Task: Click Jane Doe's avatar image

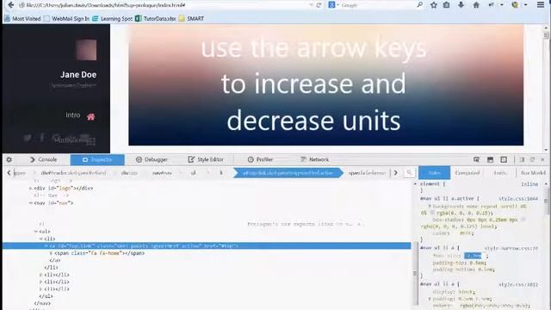Action: click(x=86, y=50)
